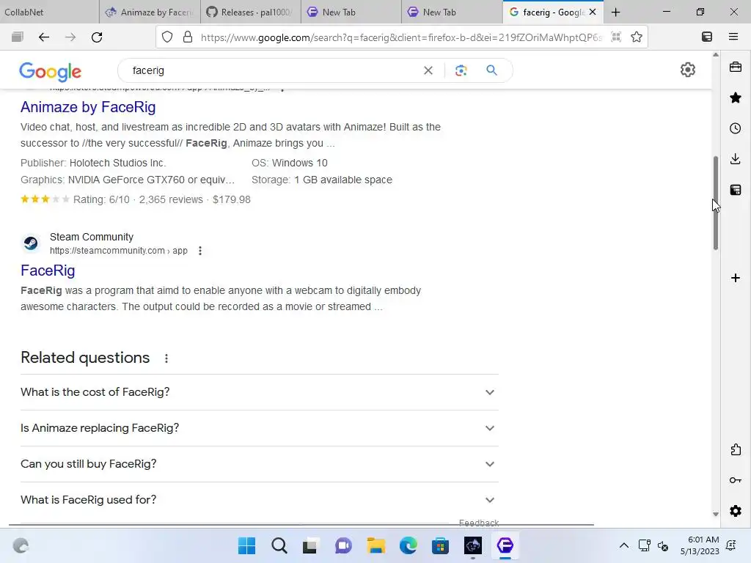Image resolution: width=751 pixels, height=563 pixels.
Task: Open File Explorer from taskbar
Action: [376, 545]
